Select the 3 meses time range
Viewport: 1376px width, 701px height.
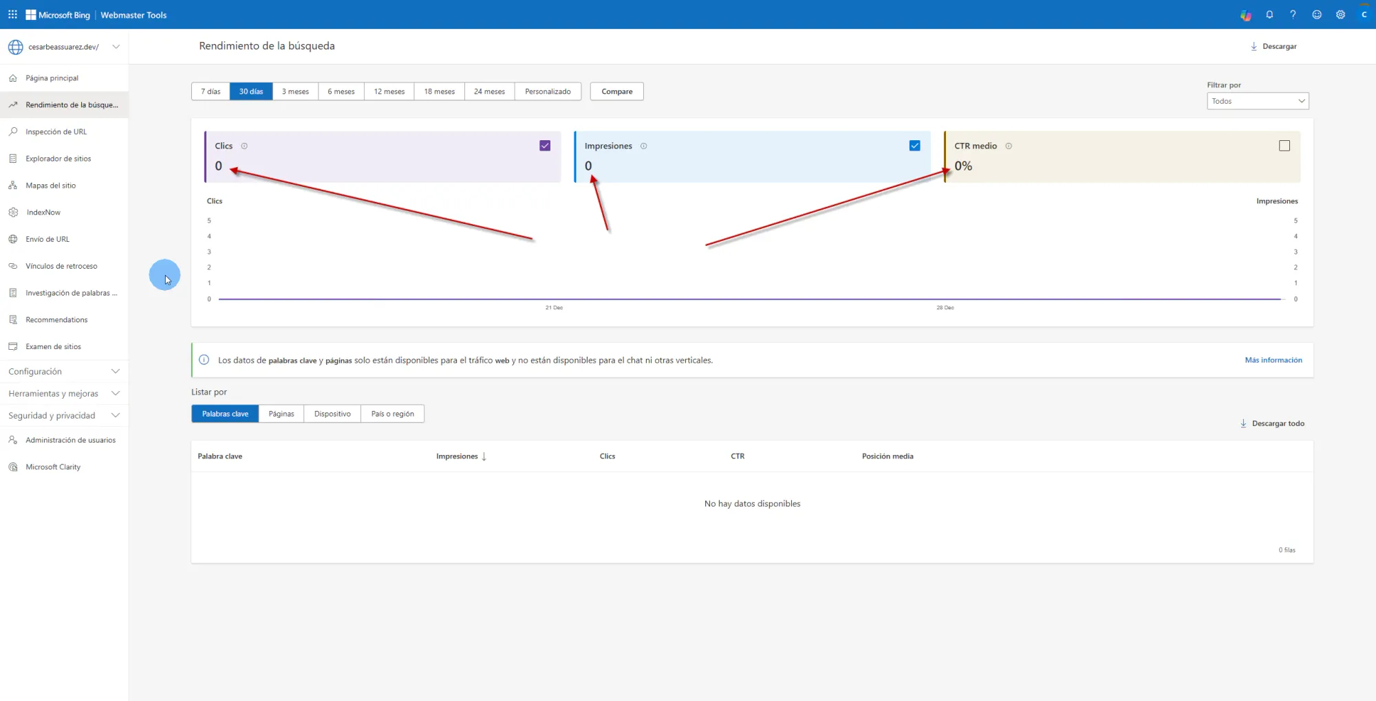point(295,91)
